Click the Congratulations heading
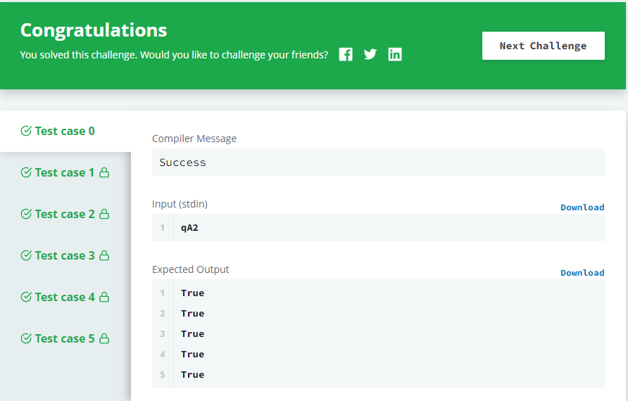The width and height of the screenshot is (628, 401). click(x=94, y=30)
